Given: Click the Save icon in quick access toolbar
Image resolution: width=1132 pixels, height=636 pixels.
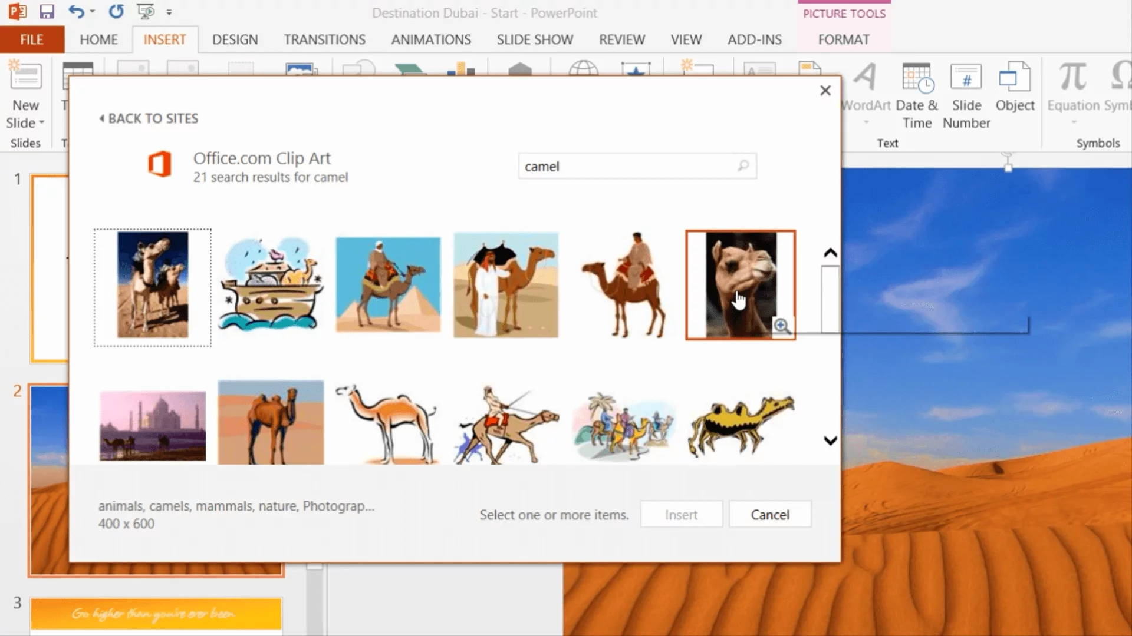Looking at the screenshot, I should (x=47, y=12).
